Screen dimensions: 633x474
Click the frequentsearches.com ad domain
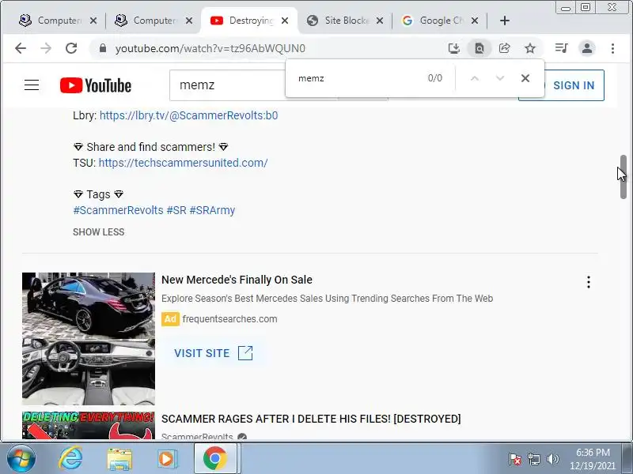(229, 319)
